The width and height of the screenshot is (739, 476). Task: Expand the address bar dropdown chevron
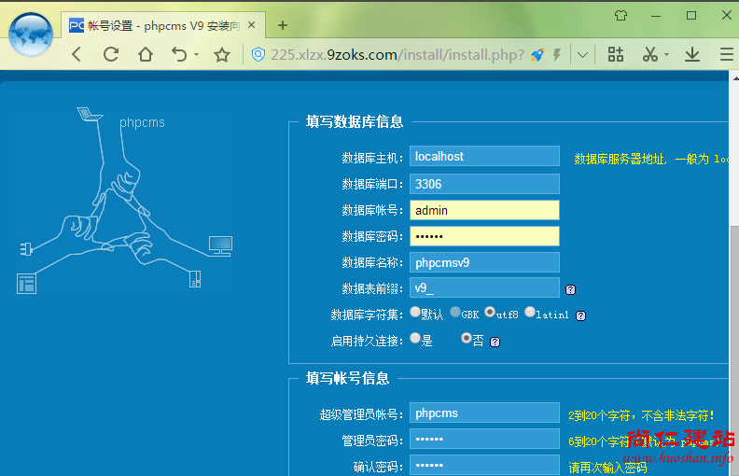click(582, 55)
